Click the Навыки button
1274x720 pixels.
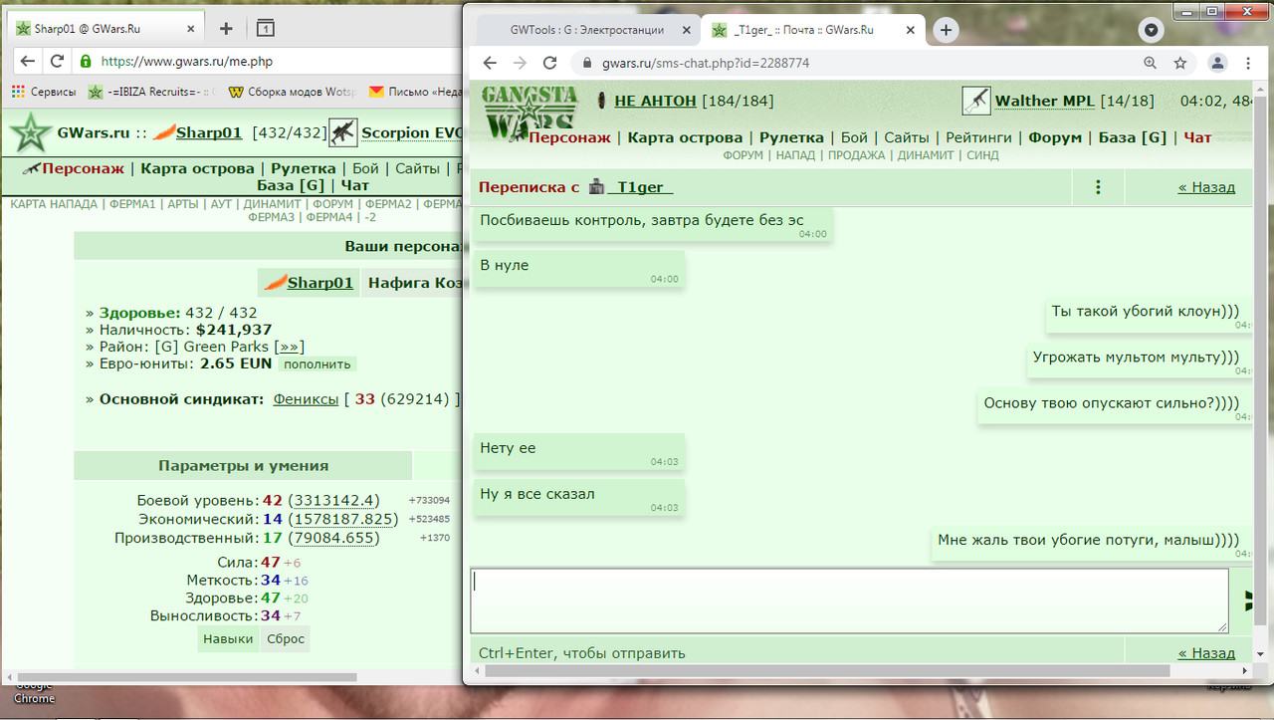pyautogui.click(x=228, y=638)
